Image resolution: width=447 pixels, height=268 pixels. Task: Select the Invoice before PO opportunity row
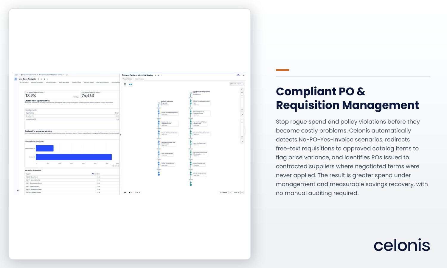72,119
